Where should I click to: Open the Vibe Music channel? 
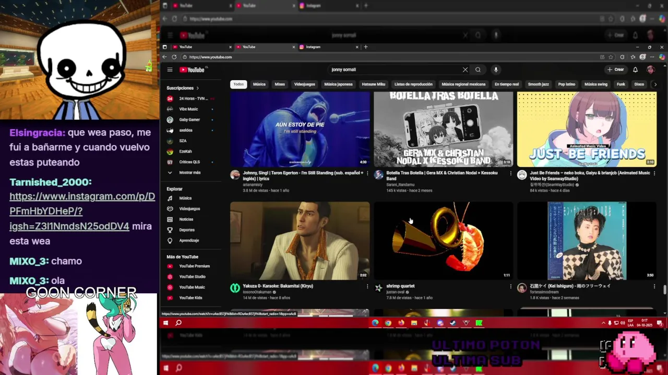coord(190,109)
